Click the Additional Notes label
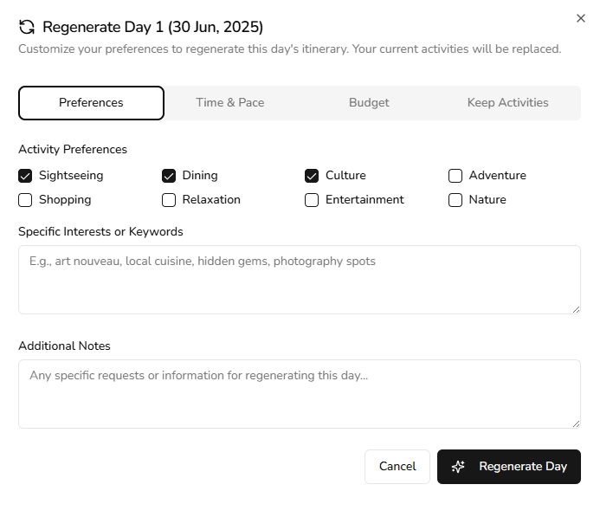 (x=64, y=346)
